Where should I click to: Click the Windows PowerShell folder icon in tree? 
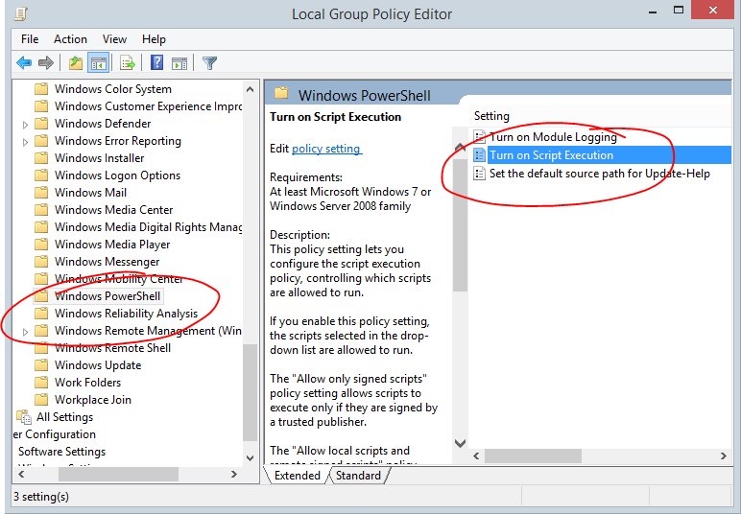pos(41,296)
